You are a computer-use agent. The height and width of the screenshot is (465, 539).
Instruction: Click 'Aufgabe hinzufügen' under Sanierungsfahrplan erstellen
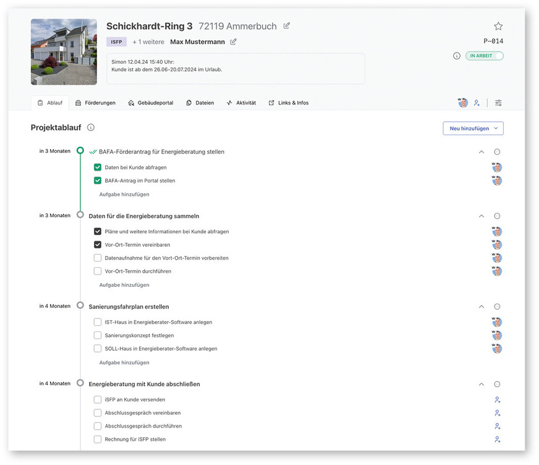[x=122, y=362]
